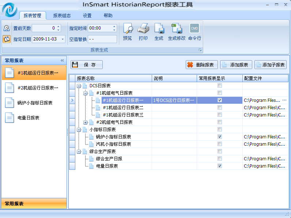
Task: Toggle 常用报表显示 checkbox for #1机组电气日报表
Action: [220, 93]
